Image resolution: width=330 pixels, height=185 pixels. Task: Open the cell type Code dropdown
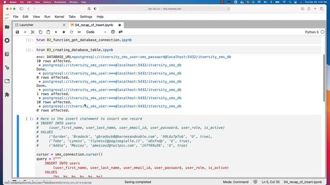coord(96,32)
